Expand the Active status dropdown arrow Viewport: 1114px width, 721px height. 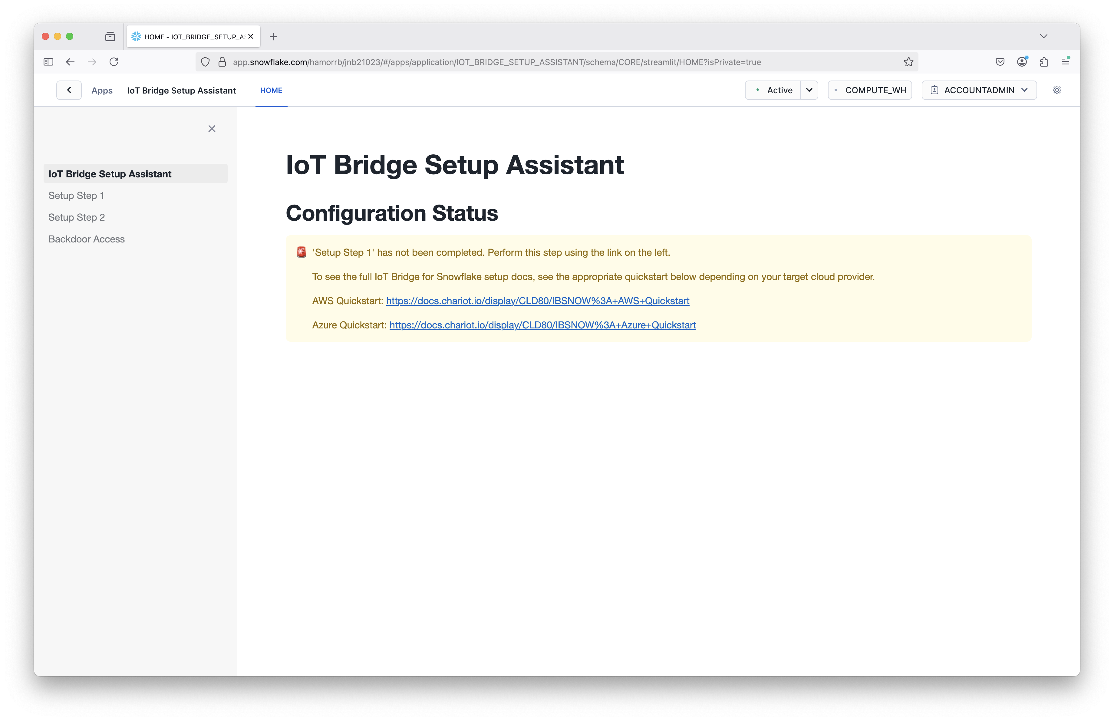tap(809, 90)
